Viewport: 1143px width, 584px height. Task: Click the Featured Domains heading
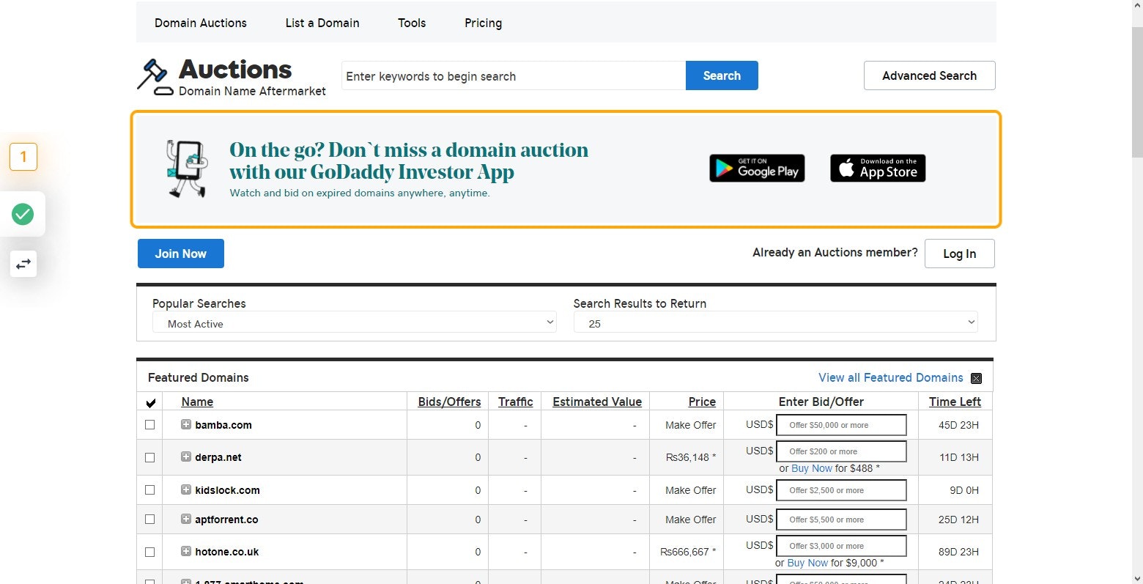[199, 377]
